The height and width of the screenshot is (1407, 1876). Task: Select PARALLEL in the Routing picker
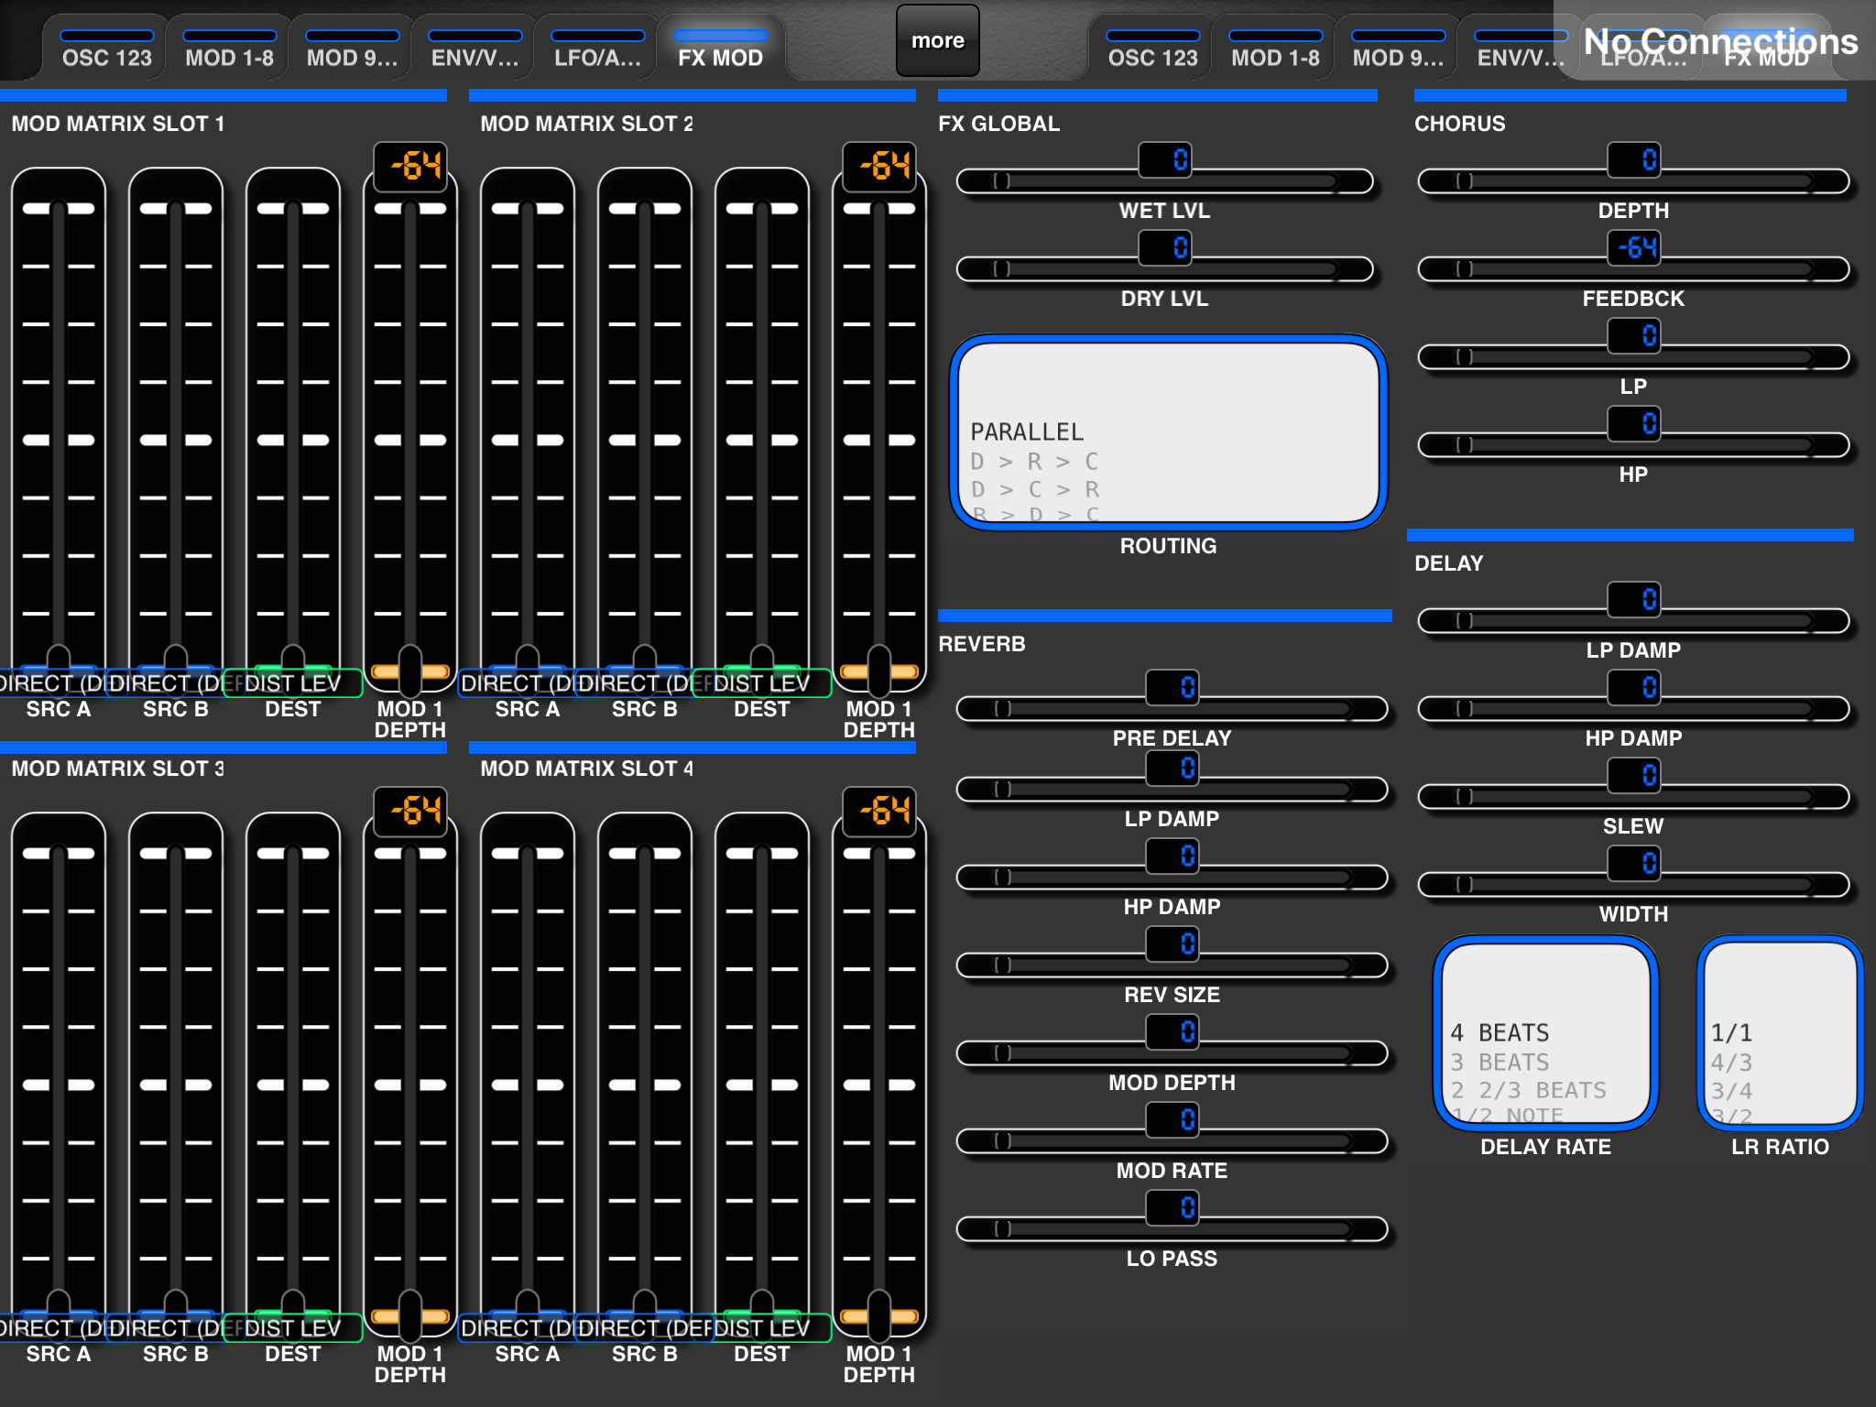pyautogui.click(x=1027, y=431)
